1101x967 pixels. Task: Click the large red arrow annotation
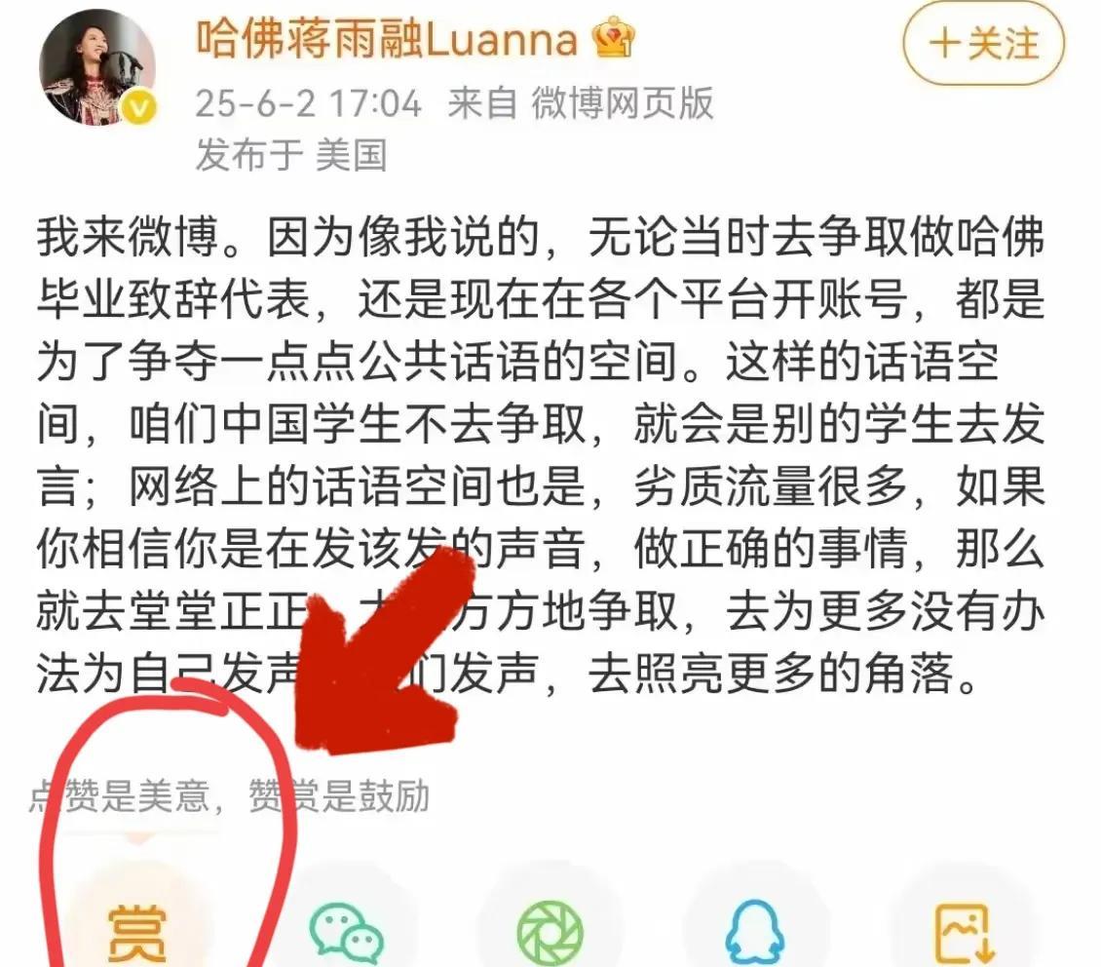point(383,649)
